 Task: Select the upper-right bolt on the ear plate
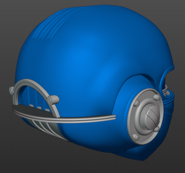click(157, 97)
